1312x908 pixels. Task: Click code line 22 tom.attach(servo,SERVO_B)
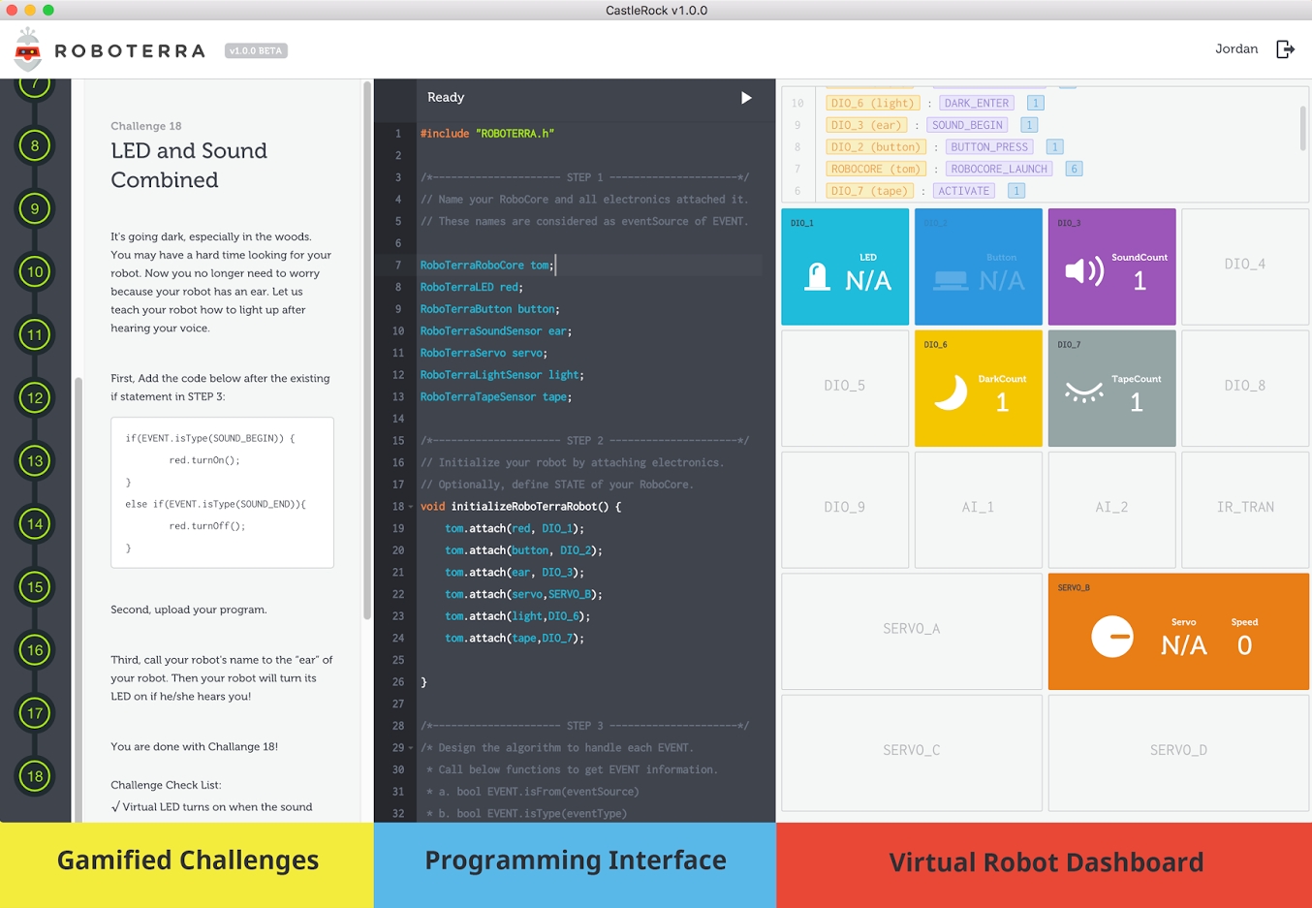(523, 595)
